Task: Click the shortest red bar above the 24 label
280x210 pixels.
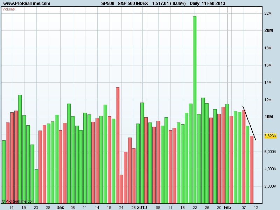Action: (121, 189)
